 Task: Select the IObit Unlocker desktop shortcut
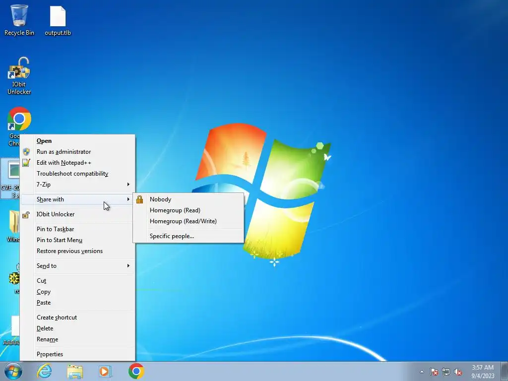click(19, 76)
